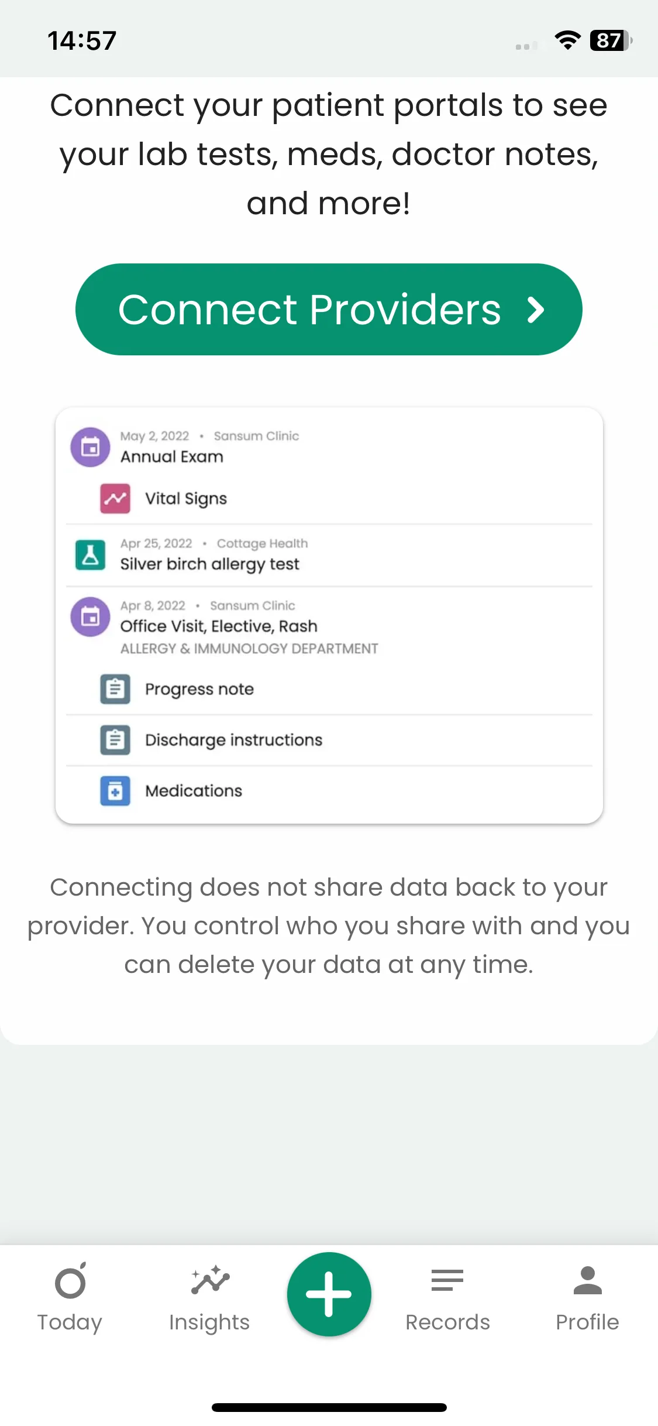Screen dimensions: 658x1426
Task: Select the Medications row
Action: (194, 791)
